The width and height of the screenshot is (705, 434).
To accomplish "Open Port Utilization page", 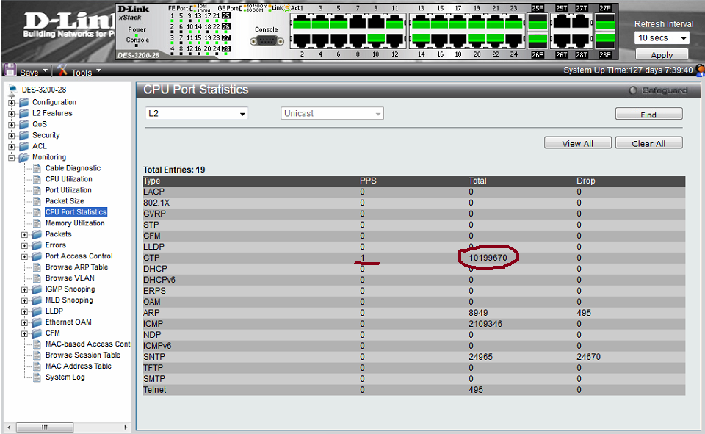I will pyautogui.click(x=68, y=189).
